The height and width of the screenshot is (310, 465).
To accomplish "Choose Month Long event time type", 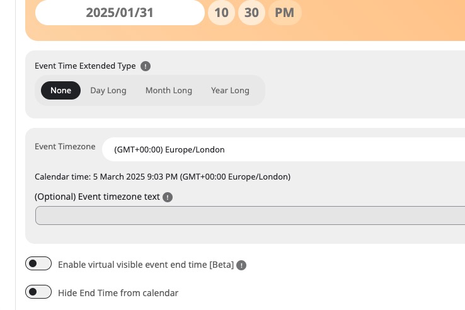I will pos(169,90).
